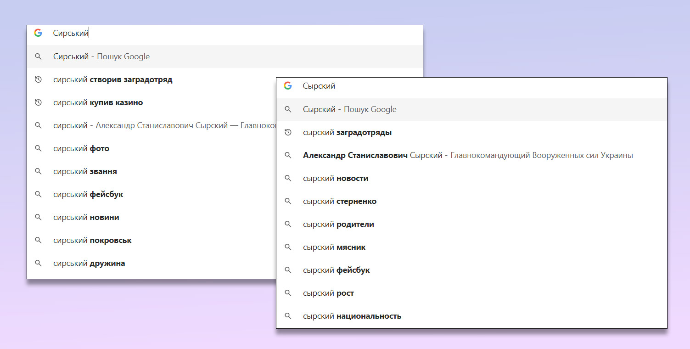The width and height of the screenshot is (690, 349).
Task: Select "Сырский - Пошук Google" suggestion
Action: pos(471,109)
